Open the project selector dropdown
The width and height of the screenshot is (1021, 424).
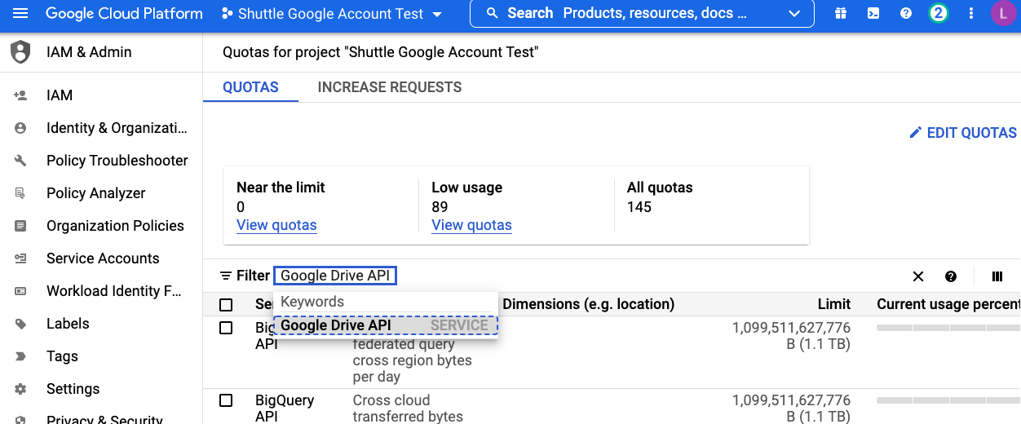[332, 14]
